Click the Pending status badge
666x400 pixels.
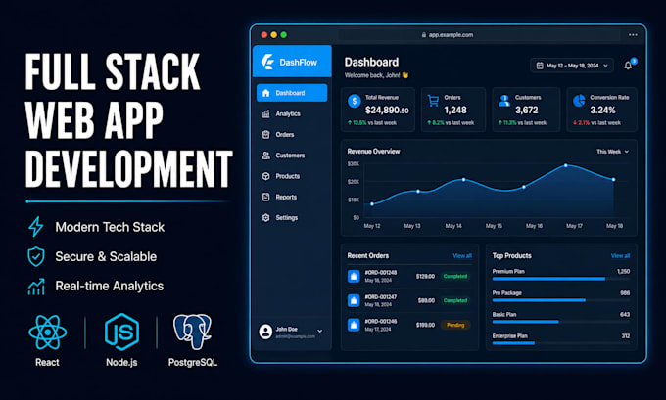click(455, 325)
